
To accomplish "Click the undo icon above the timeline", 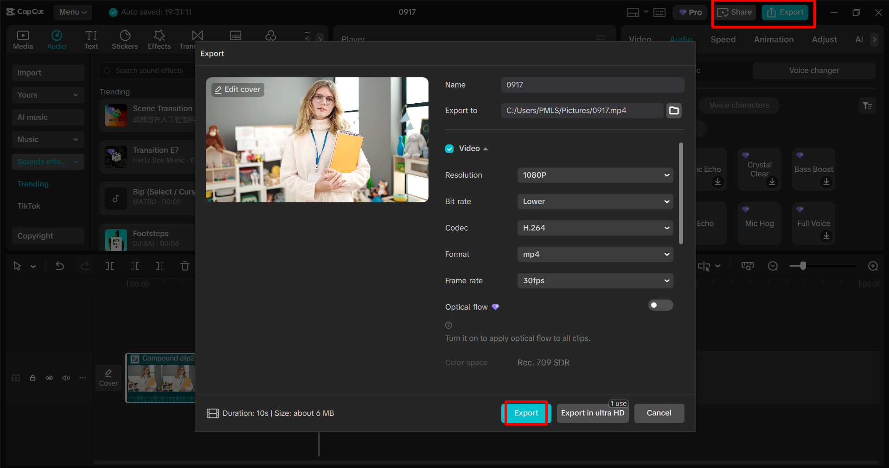I will pyautogui.click(x=59, y=266).
